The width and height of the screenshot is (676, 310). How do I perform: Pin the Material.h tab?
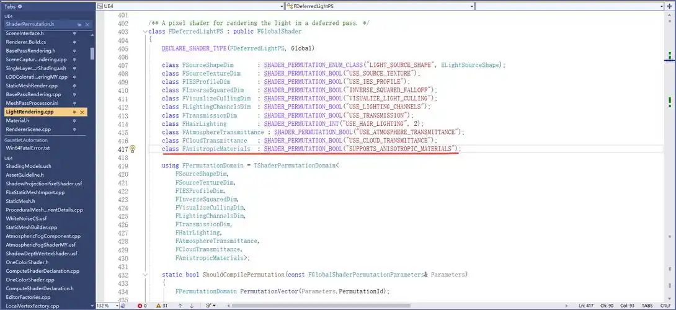tap(74, 121)
